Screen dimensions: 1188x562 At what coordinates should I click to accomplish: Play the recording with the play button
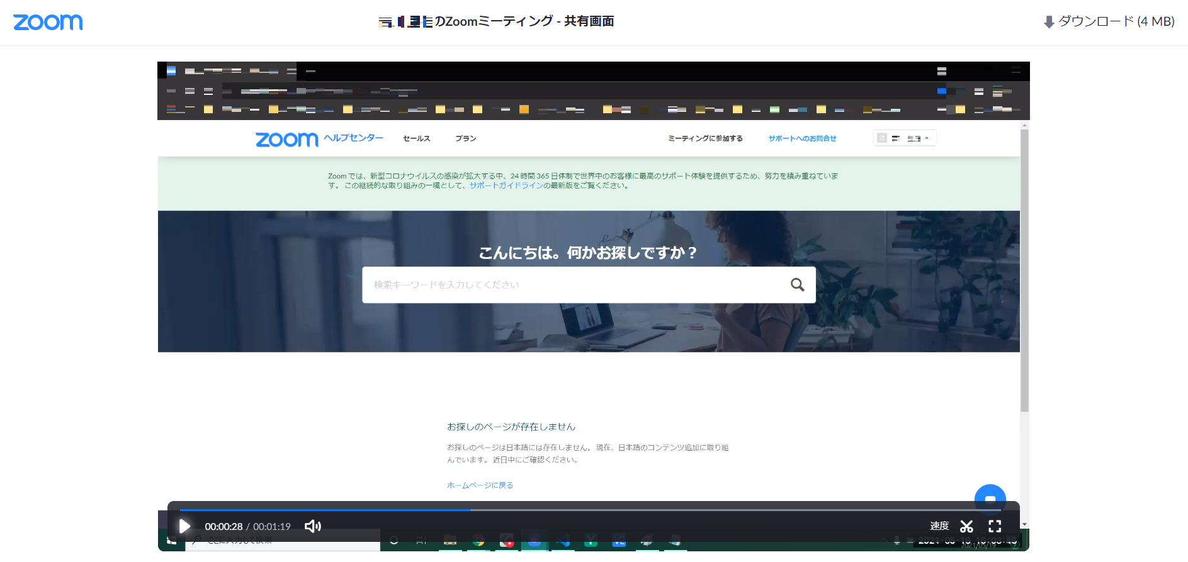pyautogui.click(x=184, y=526)
